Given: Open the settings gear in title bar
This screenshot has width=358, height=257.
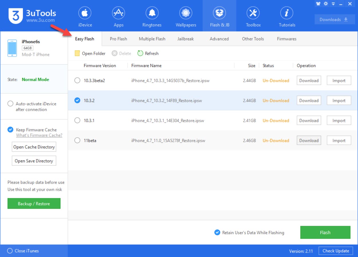Looking at the screenshot, I should 326,4.
